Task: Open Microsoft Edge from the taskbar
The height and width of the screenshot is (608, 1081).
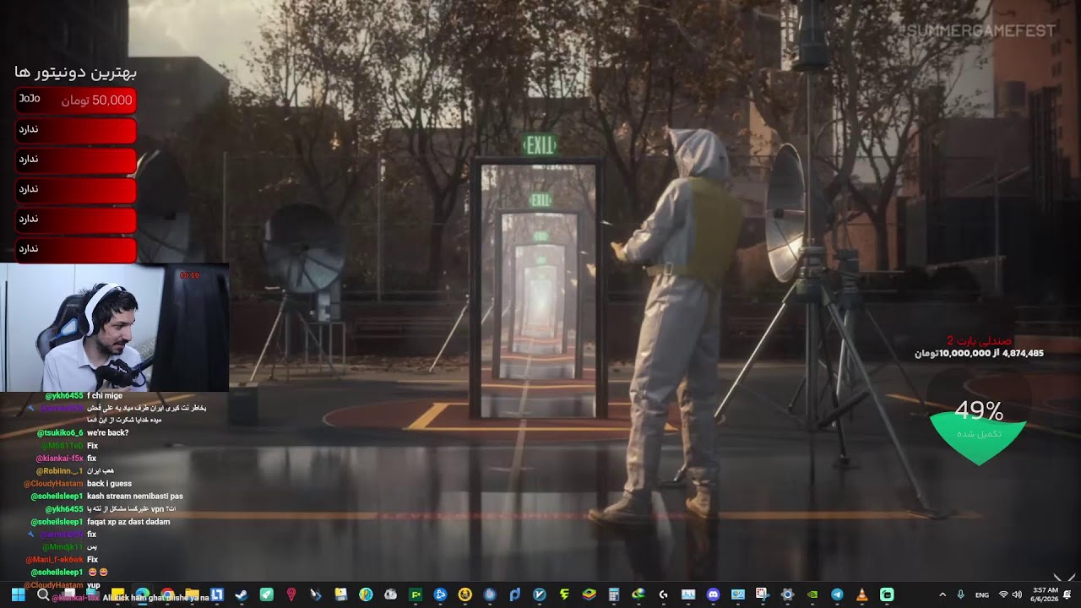Action: (143, 594)
